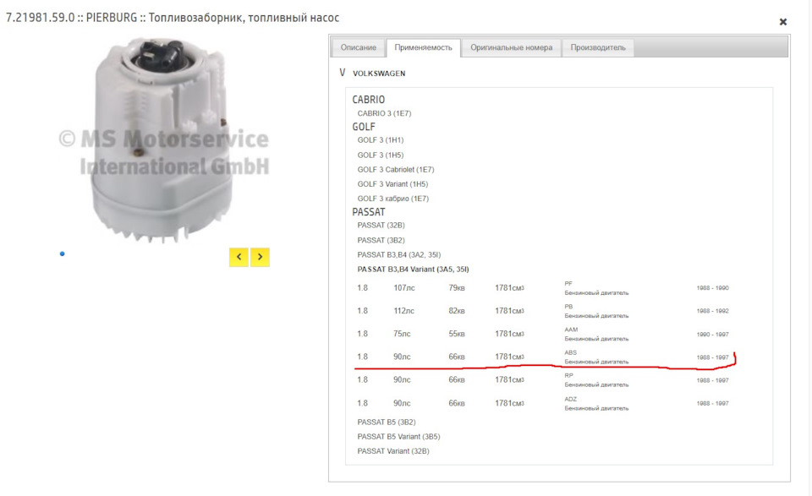The height and width of the screenshot is (496, 812).
Task: Show previous product image arrow
Action: [239, 257]
